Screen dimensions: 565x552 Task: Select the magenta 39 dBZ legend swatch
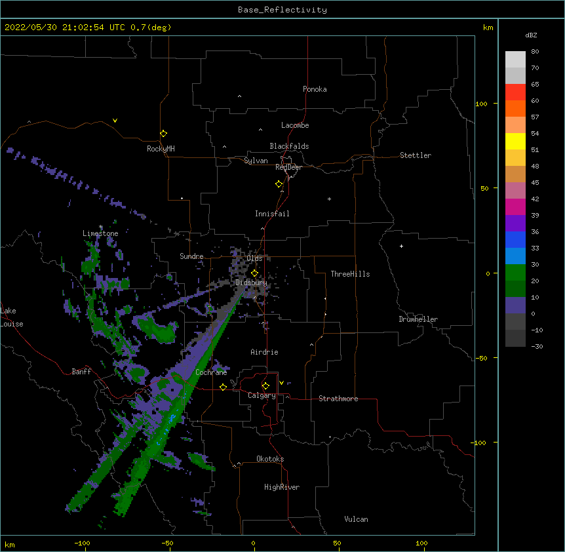coord(515,207)
